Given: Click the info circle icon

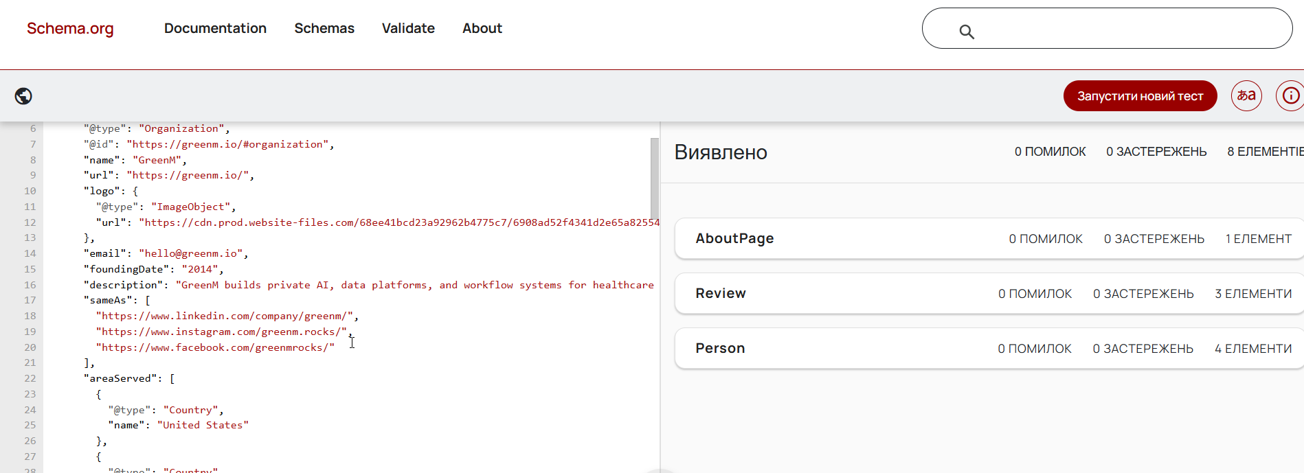Looking at the screenshot, I should pos(1291,96).
